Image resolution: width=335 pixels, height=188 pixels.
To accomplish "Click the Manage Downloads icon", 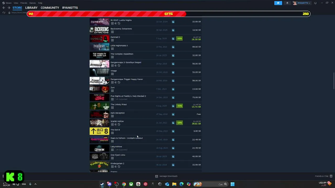I will [x=157, y=176].
